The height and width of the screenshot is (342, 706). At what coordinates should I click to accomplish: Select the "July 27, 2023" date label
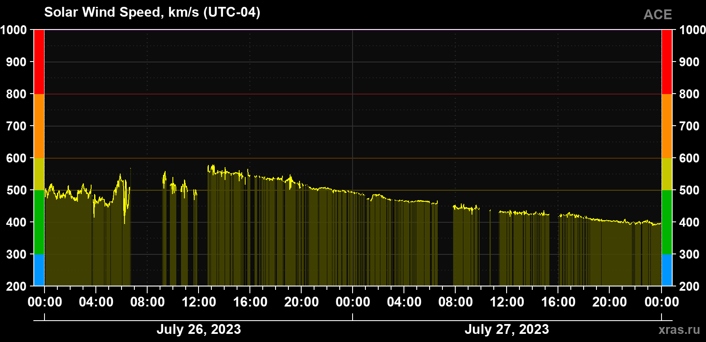click(x=507, y=329)
